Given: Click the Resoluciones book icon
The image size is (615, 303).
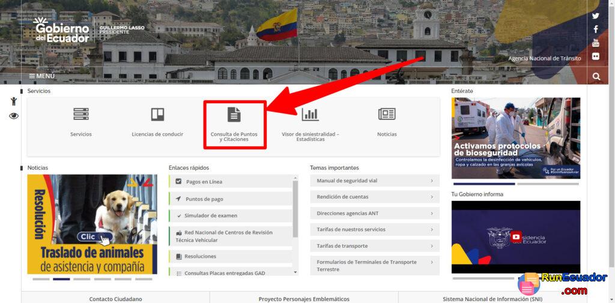Looking at the screenshot, I should [179, 256].
